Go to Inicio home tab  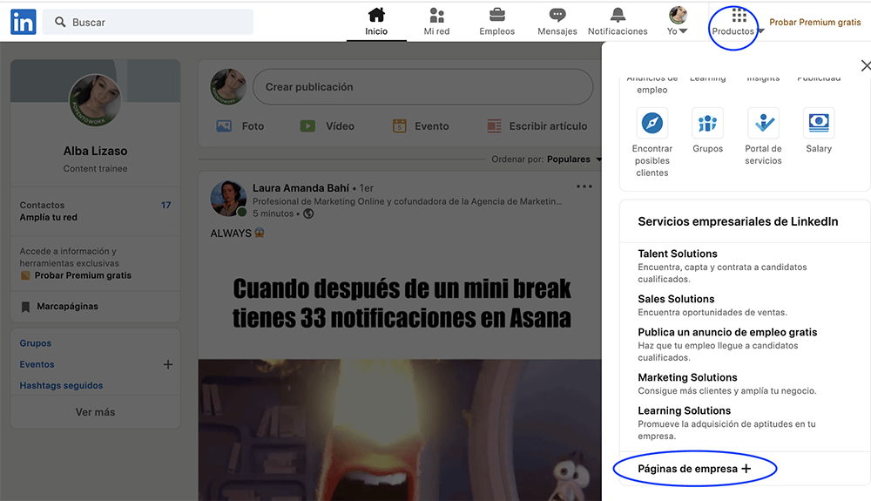[376, 22]
